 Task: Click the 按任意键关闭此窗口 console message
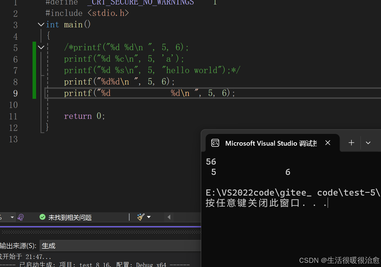point(266,203)
